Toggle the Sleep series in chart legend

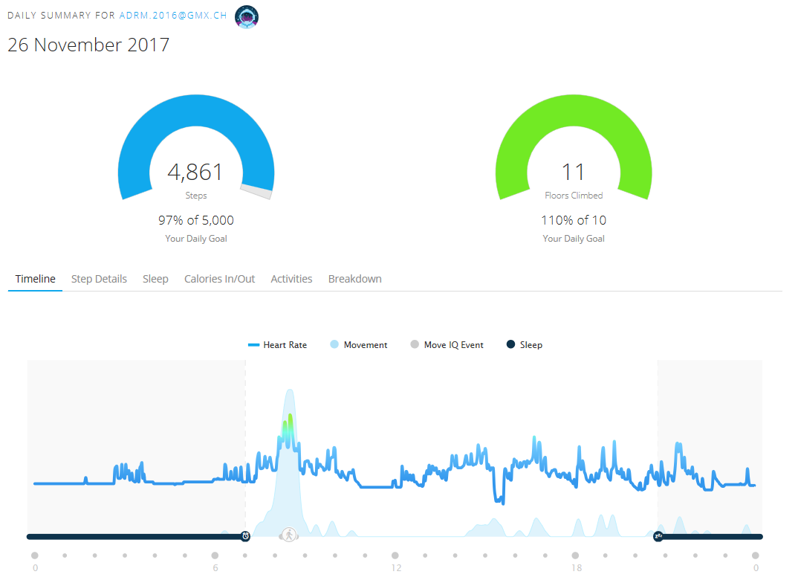click(524, 345)
